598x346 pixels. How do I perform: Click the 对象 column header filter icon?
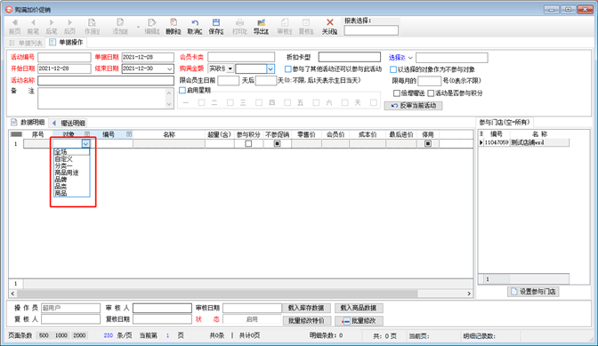[x=87, y=134]
